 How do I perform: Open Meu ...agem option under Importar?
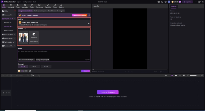(x=34, y=41)
